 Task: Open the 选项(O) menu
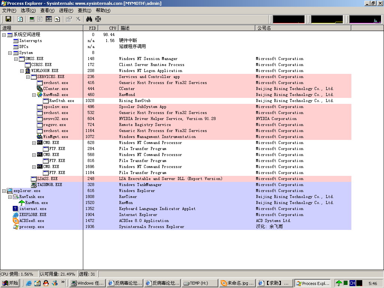28,10
